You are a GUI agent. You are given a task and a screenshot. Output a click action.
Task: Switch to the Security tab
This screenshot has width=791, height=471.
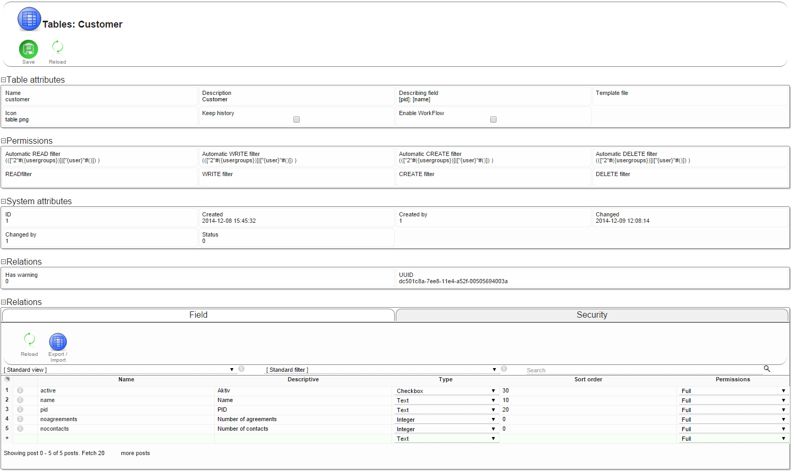[592, 315]
